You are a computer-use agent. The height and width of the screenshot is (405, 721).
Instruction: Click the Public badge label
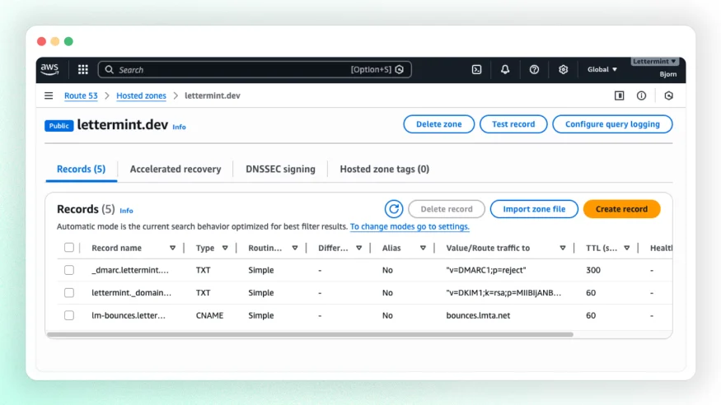tap(59, 126)
